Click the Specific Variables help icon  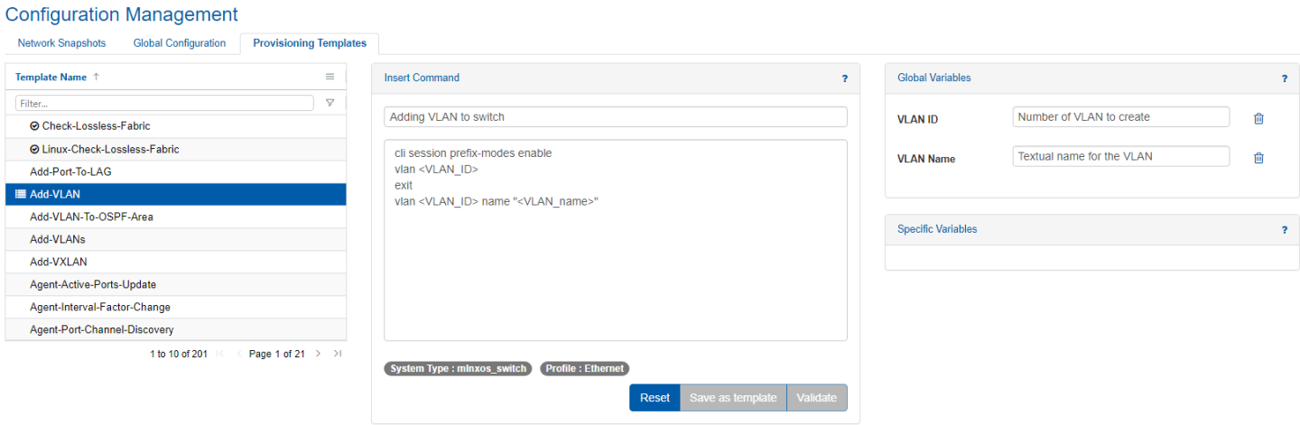pos(1284,230)
